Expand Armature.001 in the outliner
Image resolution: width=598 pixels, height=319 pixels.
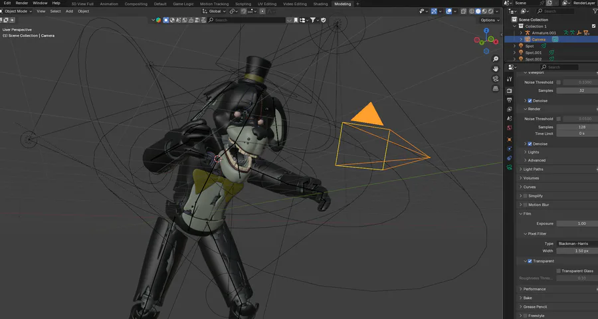coord(521,33)
